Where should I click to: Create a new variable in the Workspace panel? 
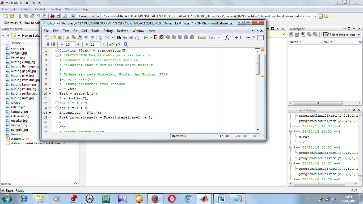(291, 35)
